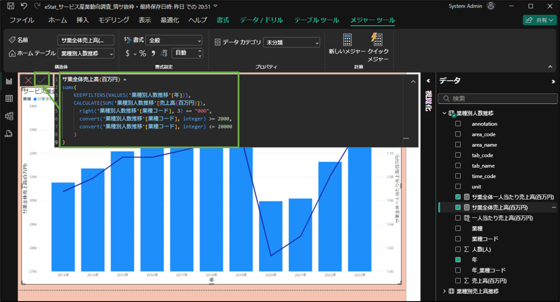The height and width of the screenshot is (302, 560).
Task: Check the time_code field checkbox
Action: coord(458,176)
